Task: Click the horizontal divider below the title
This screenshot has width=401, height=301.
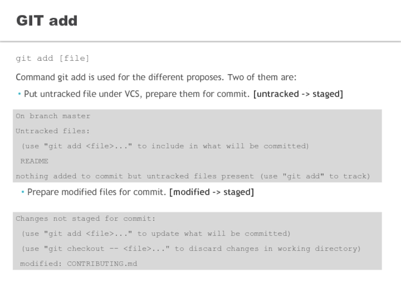Action: click(x=200, y=42)
